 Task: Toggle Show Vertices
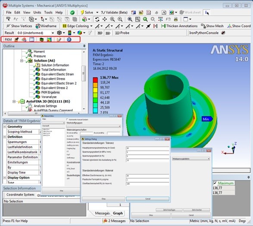point(19,26)
